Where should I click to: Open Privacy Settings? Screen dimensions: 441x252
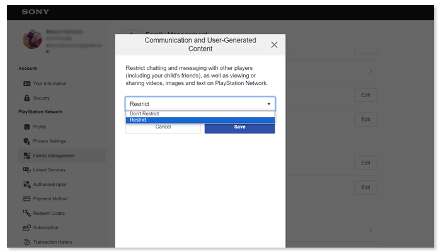(x=50, y=141)
